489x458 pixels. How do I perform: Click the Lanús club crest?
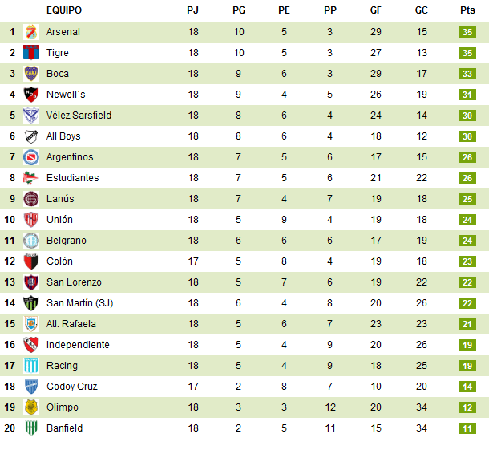click(x=31, y=199)
